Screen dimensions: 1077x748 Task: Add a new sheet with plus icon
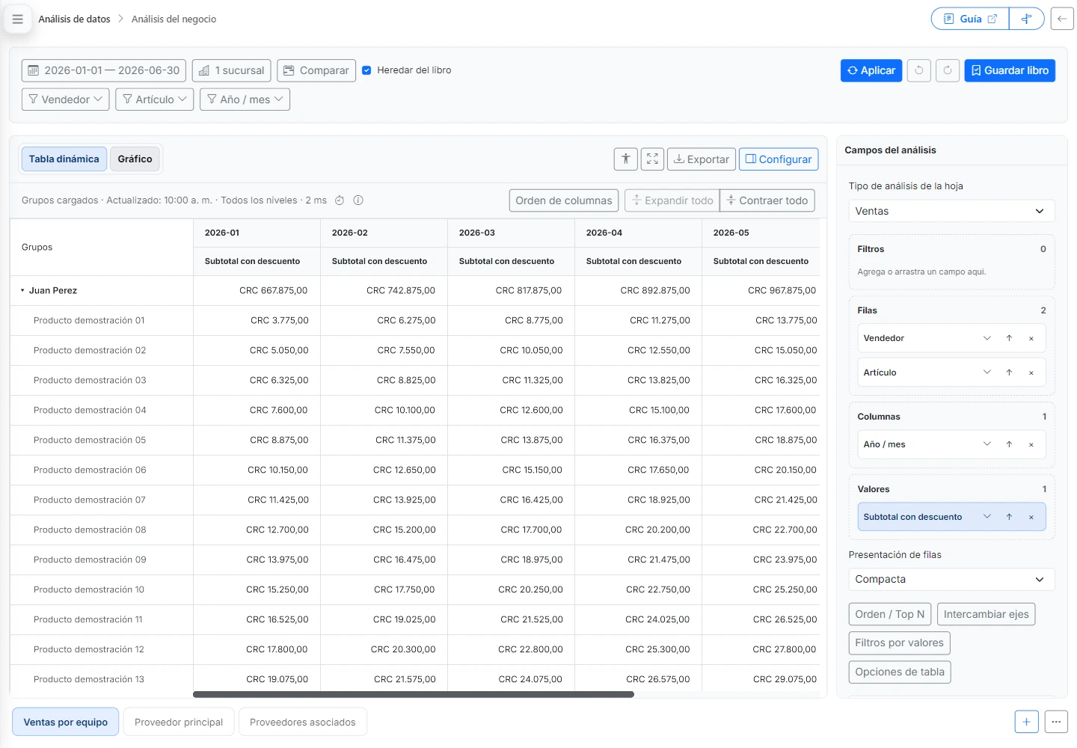click(x=1026, y=722)
